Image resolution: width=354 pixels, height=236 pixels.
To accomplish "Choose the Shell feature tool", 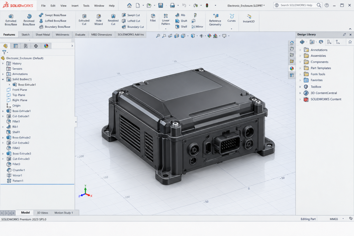I will tap(181, 27).
